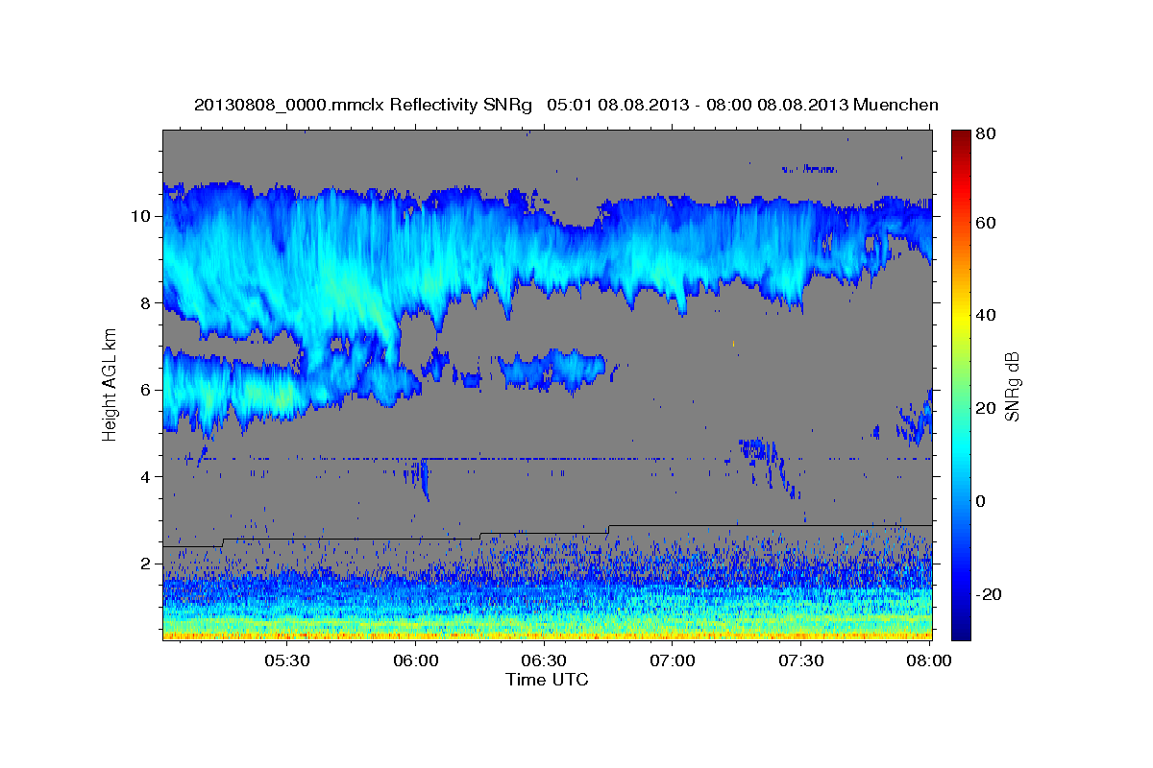Click the 07:00 time tick label

point(673,661)
